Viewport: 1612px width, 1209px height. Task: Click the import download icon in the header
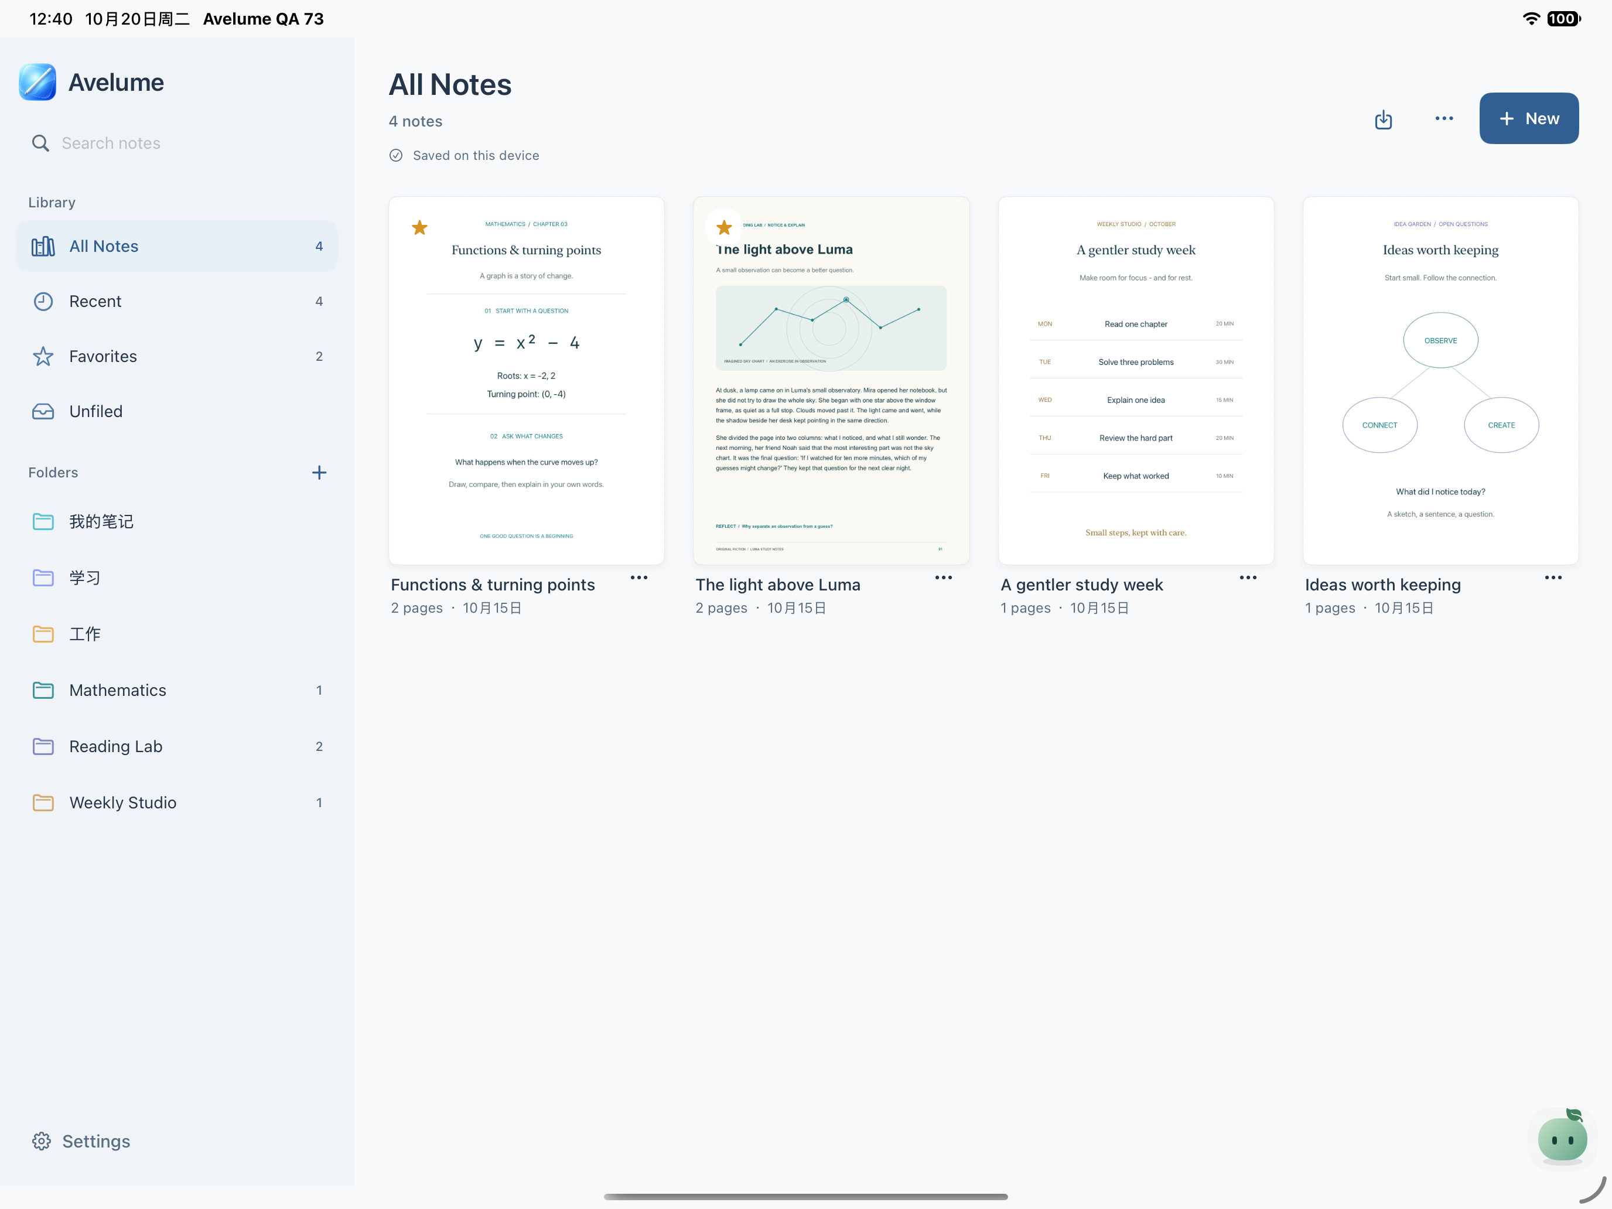point(1383,119)
